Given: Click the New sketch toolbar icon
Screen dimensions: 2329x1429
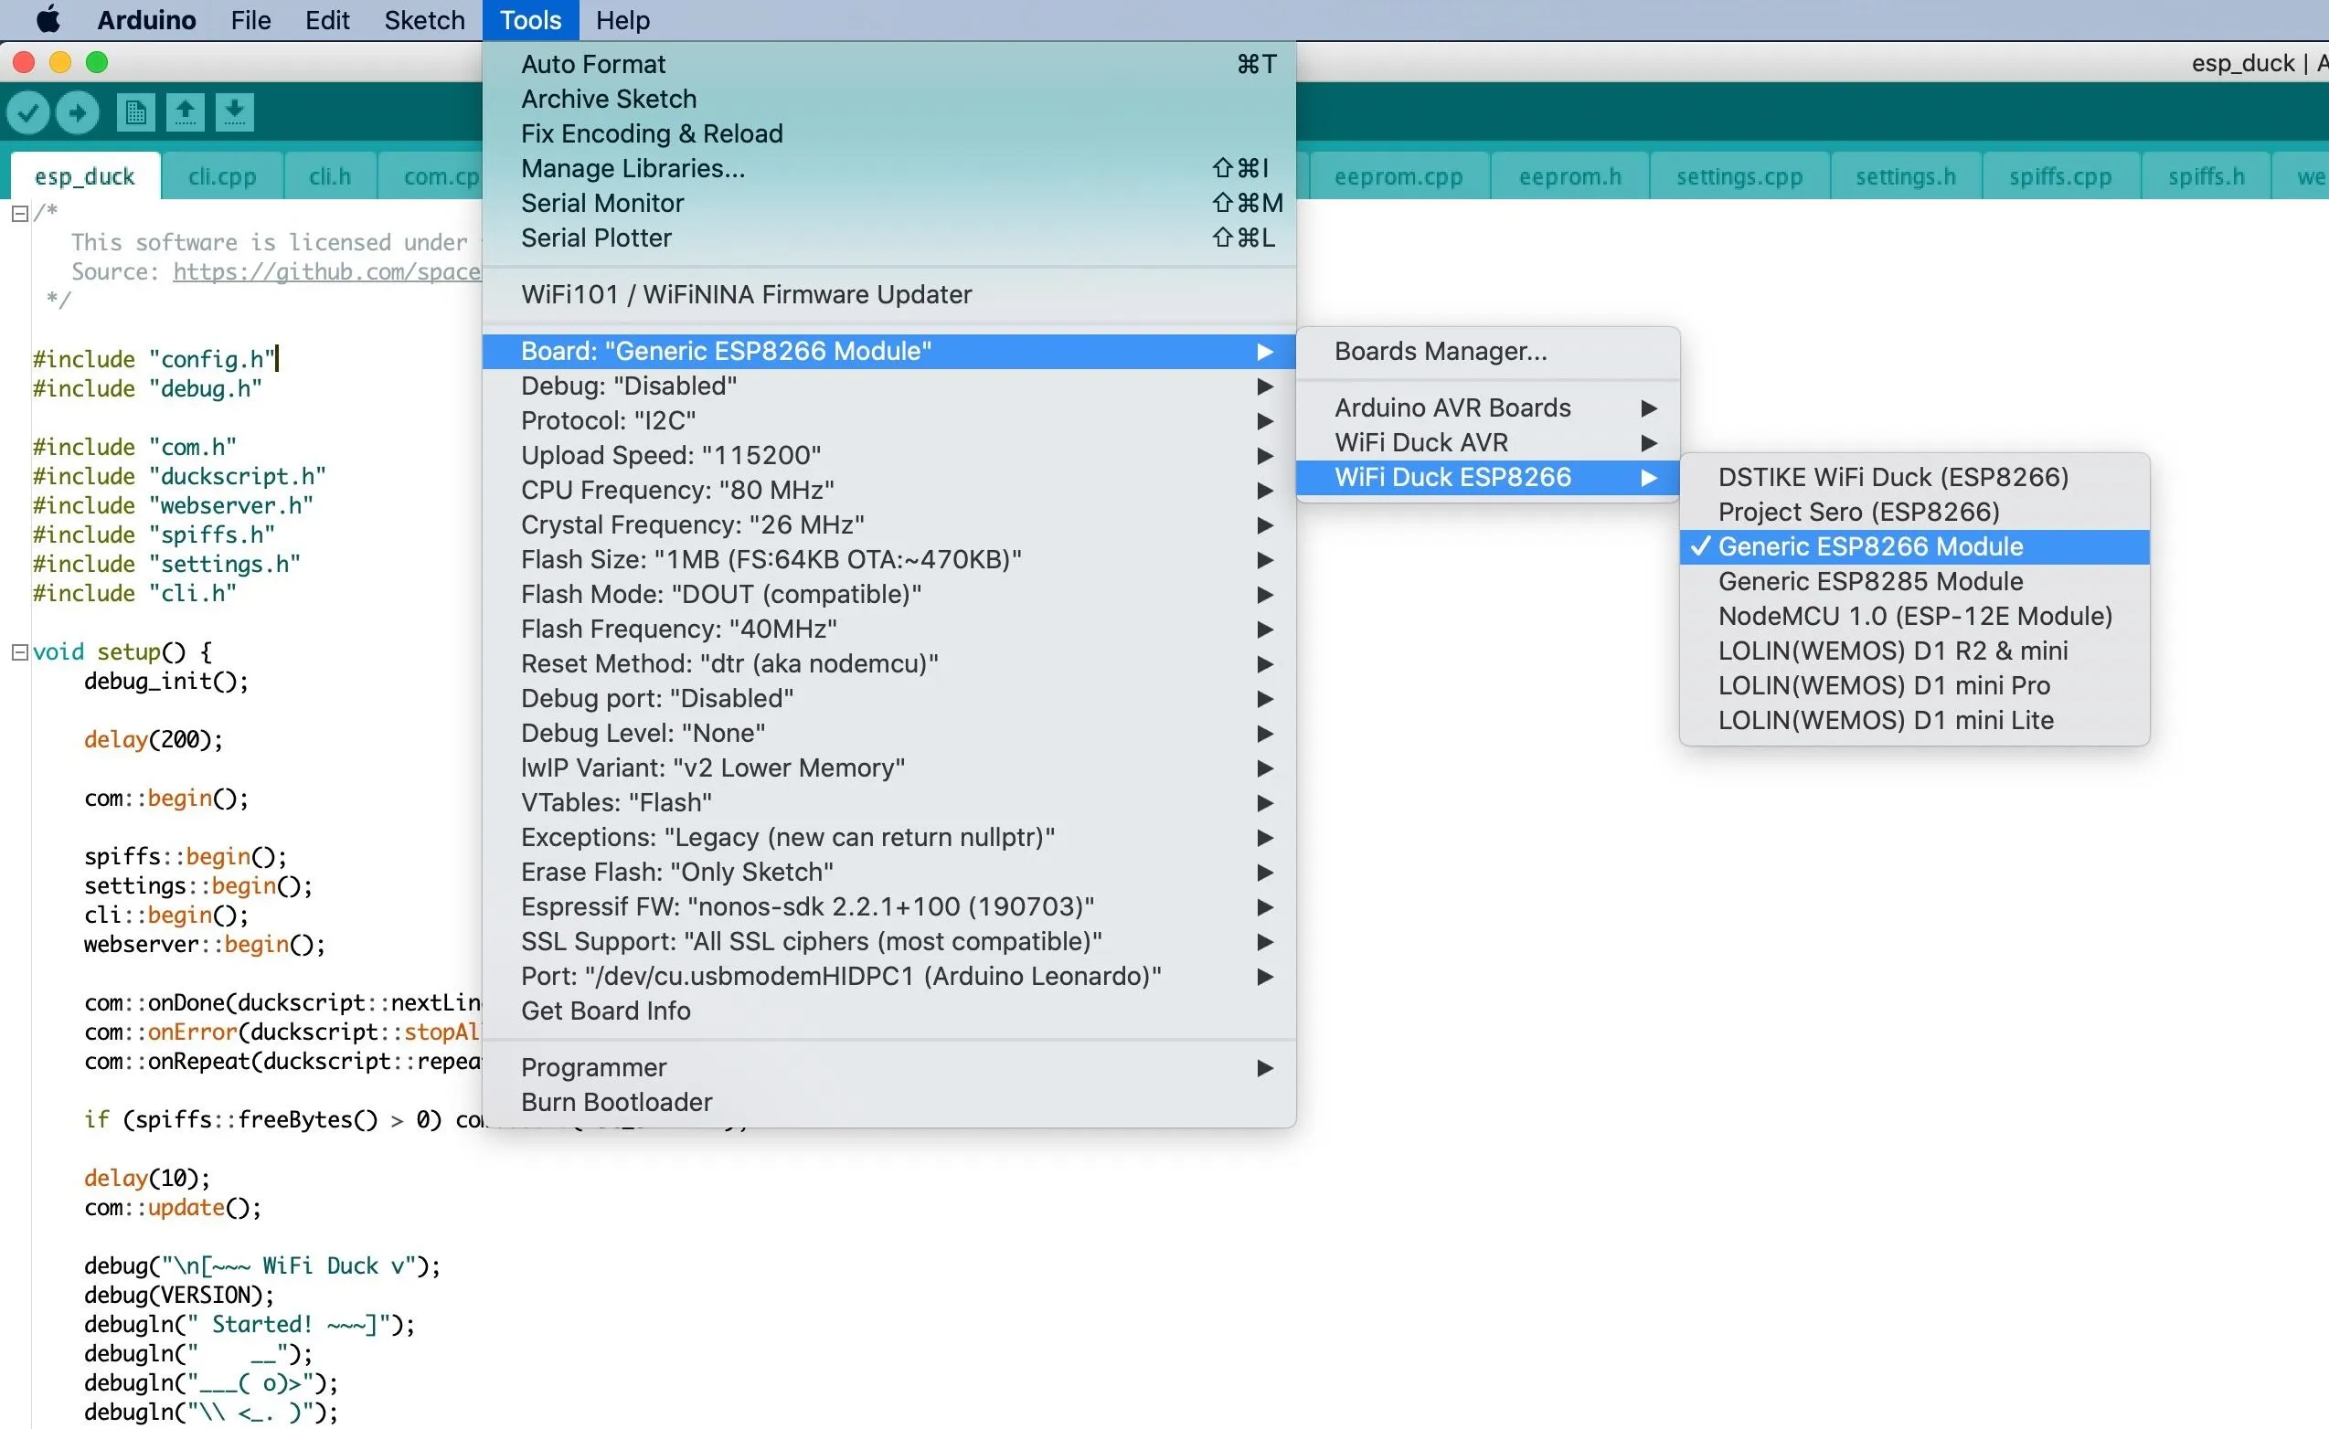Looking at the screenshot, I should click(x=136, y=112).
